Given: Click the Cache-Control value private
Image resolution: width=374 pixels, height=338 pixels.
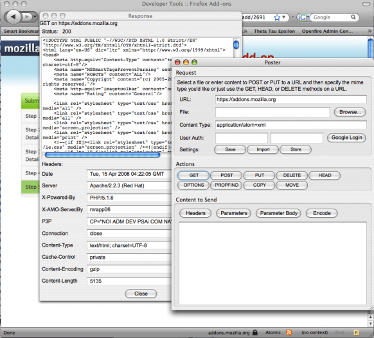Looking at the screenshot, I should 129,258.
